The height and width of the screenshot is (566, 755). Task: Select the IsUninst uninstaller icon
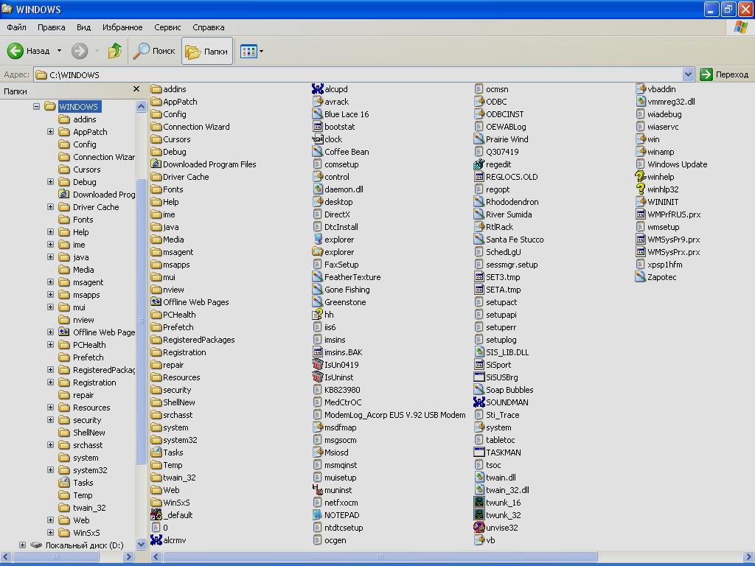point(318,377)
